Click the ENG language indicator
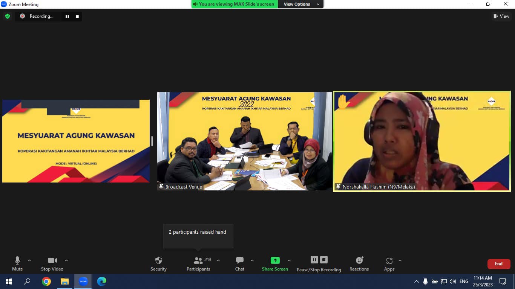The image size is (515, 289). pos(464,281)
